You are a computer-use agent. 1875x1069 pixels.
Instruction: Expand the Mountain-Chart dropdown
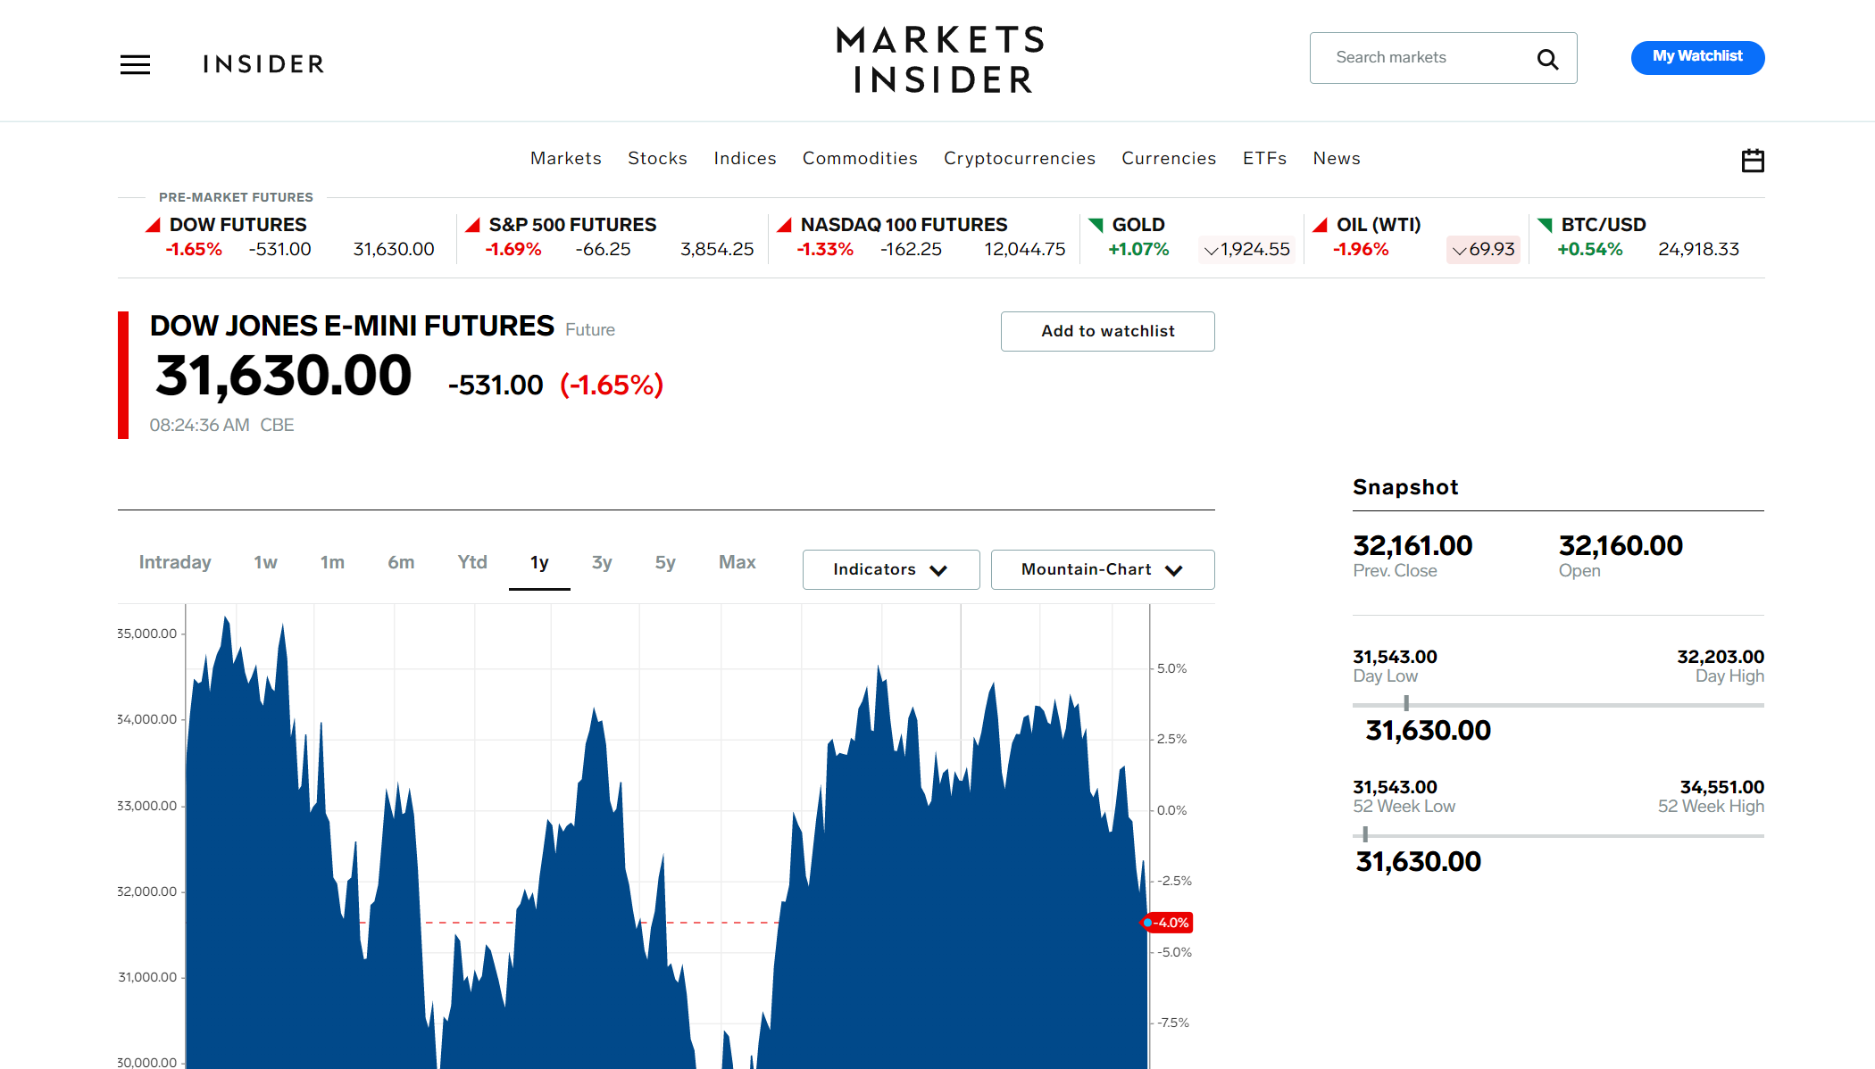coord(1103,569)
